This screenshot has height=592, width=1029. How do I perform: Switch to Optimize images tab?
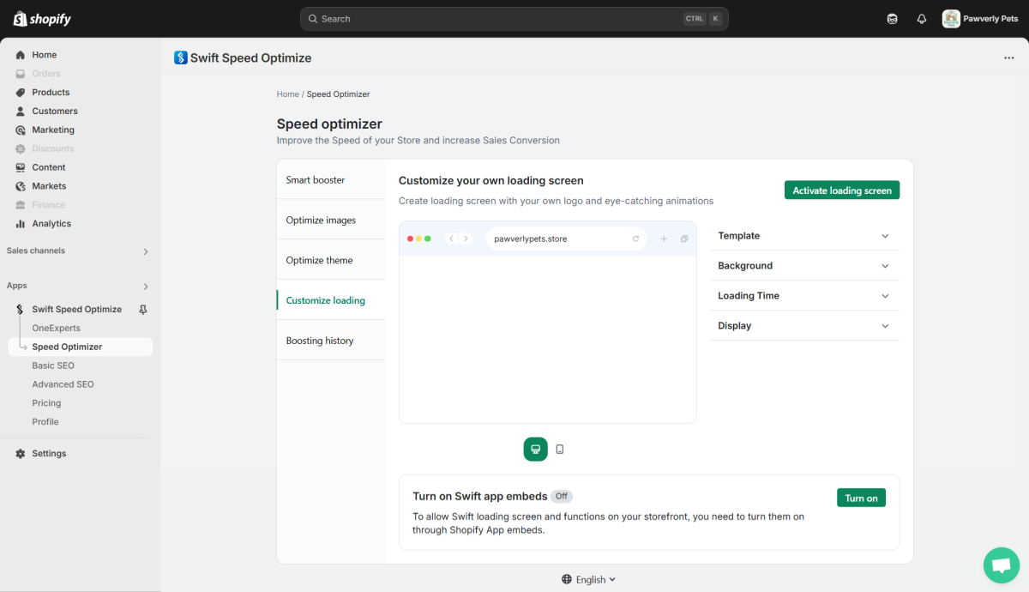pos(331,220)
